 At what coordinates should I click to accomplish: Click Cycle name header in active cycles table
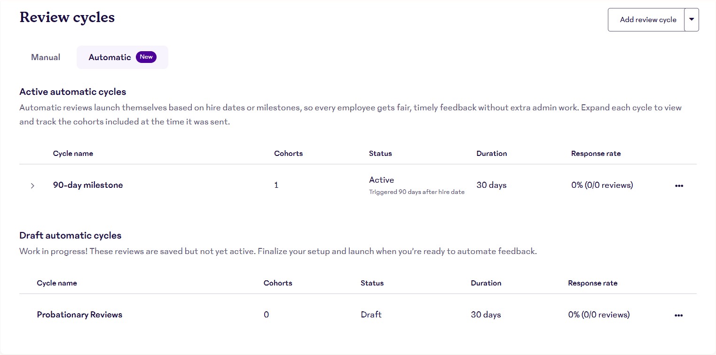tap(73, 154)
